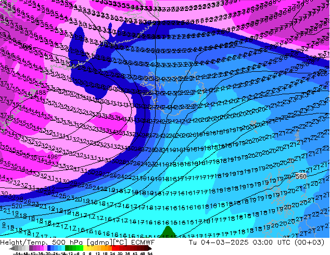The height and width of the screenshot is (255, 330).
Task: Click the dark blue swatch in the color scale
Action: tap(49, 248)
